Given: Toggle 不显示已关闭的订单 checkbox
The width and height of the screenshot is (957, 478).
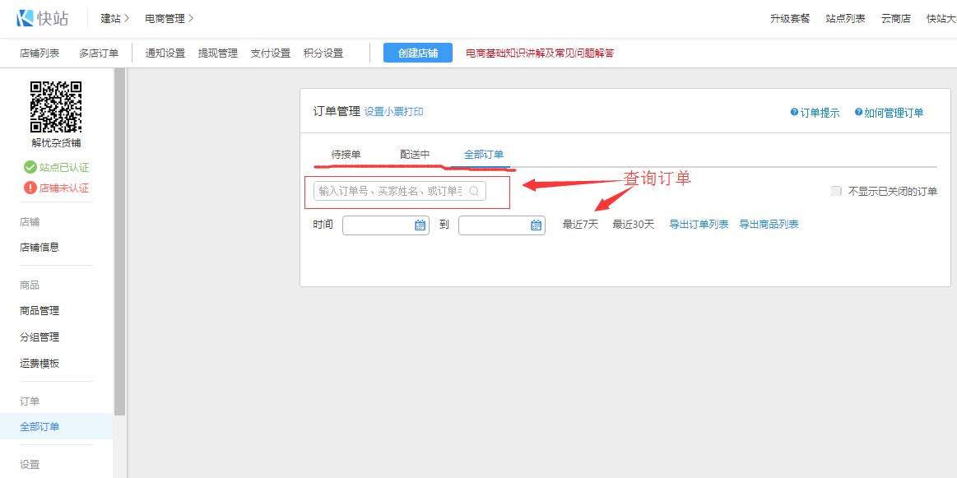Looking at the screenshot, I should (836, 192).
